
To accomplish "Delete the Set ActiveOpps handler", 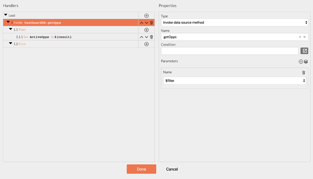I will point(152,37).
